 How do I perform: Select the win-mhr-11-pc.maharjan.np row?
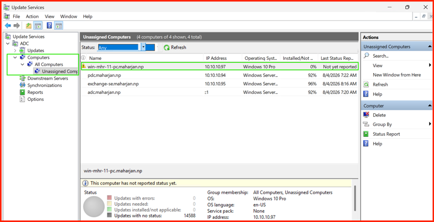click(x=219, y=66)
